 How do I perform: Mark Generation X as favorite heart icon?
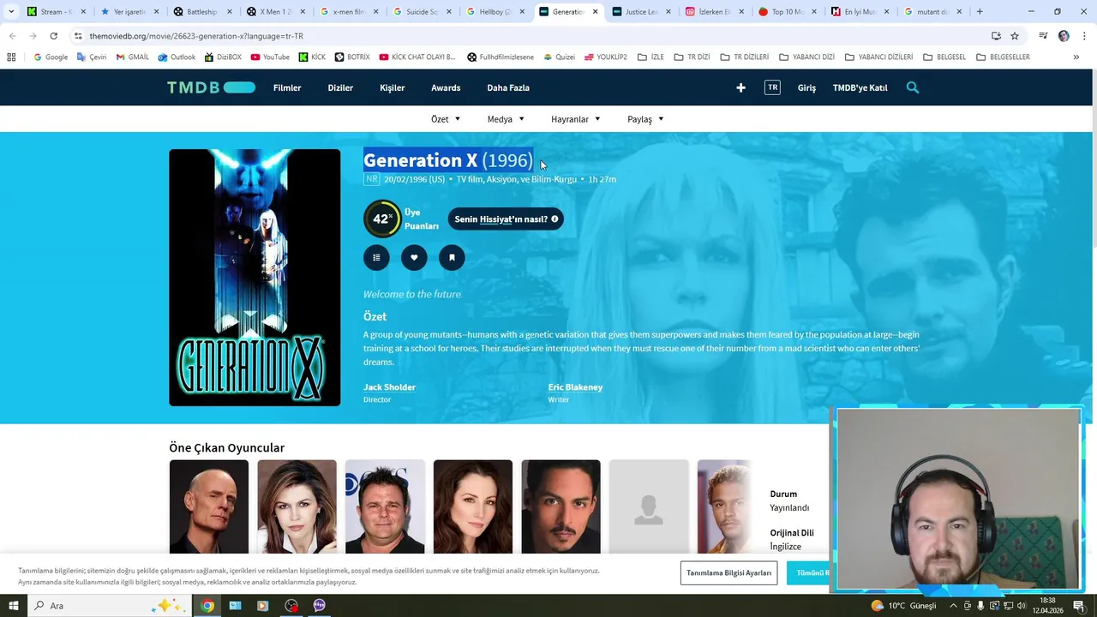click(414, 258)
